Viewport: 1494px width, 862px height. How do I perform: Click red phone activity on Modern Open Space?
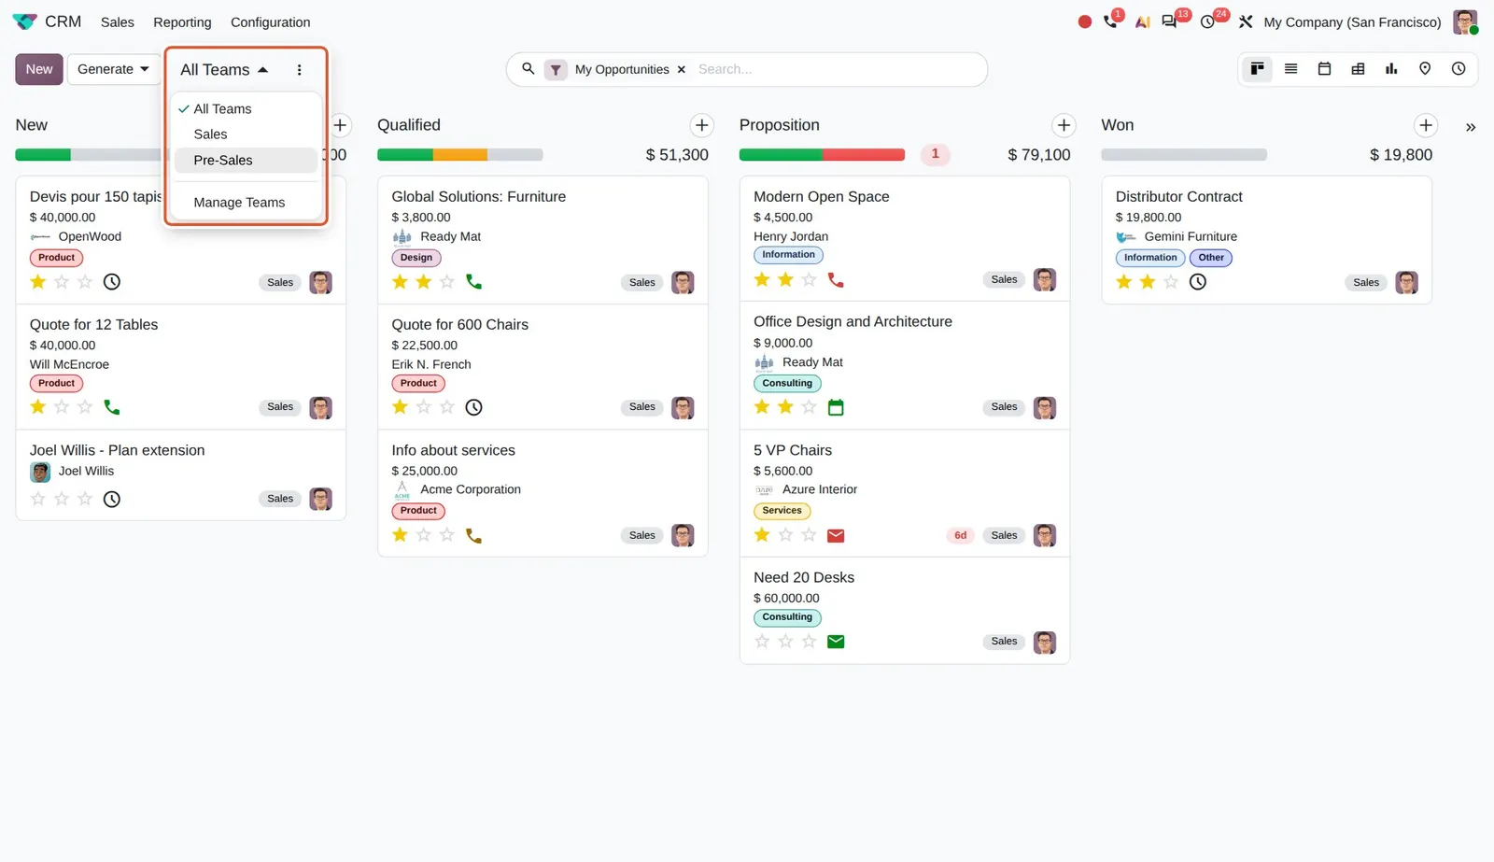(836, 279)
